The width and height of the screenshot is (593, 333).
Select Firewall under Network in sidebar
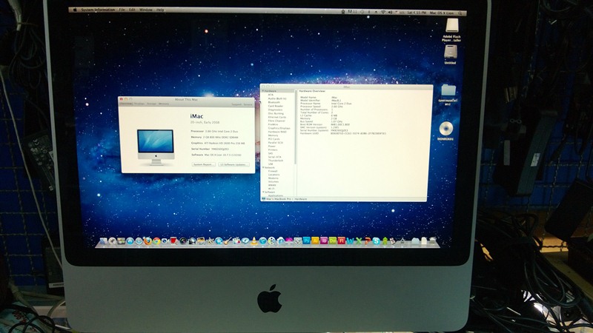(273, 171)
